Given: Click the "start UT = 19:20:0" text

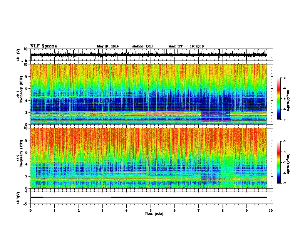Looking at the screenshot, I should tap(186, 46).
